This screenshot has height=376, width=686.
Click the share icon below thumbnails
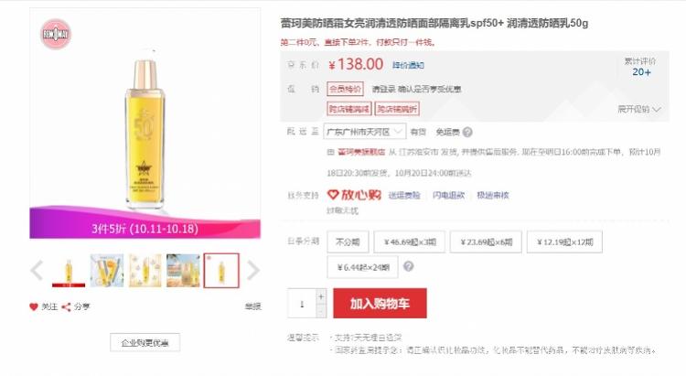(66, 306)
